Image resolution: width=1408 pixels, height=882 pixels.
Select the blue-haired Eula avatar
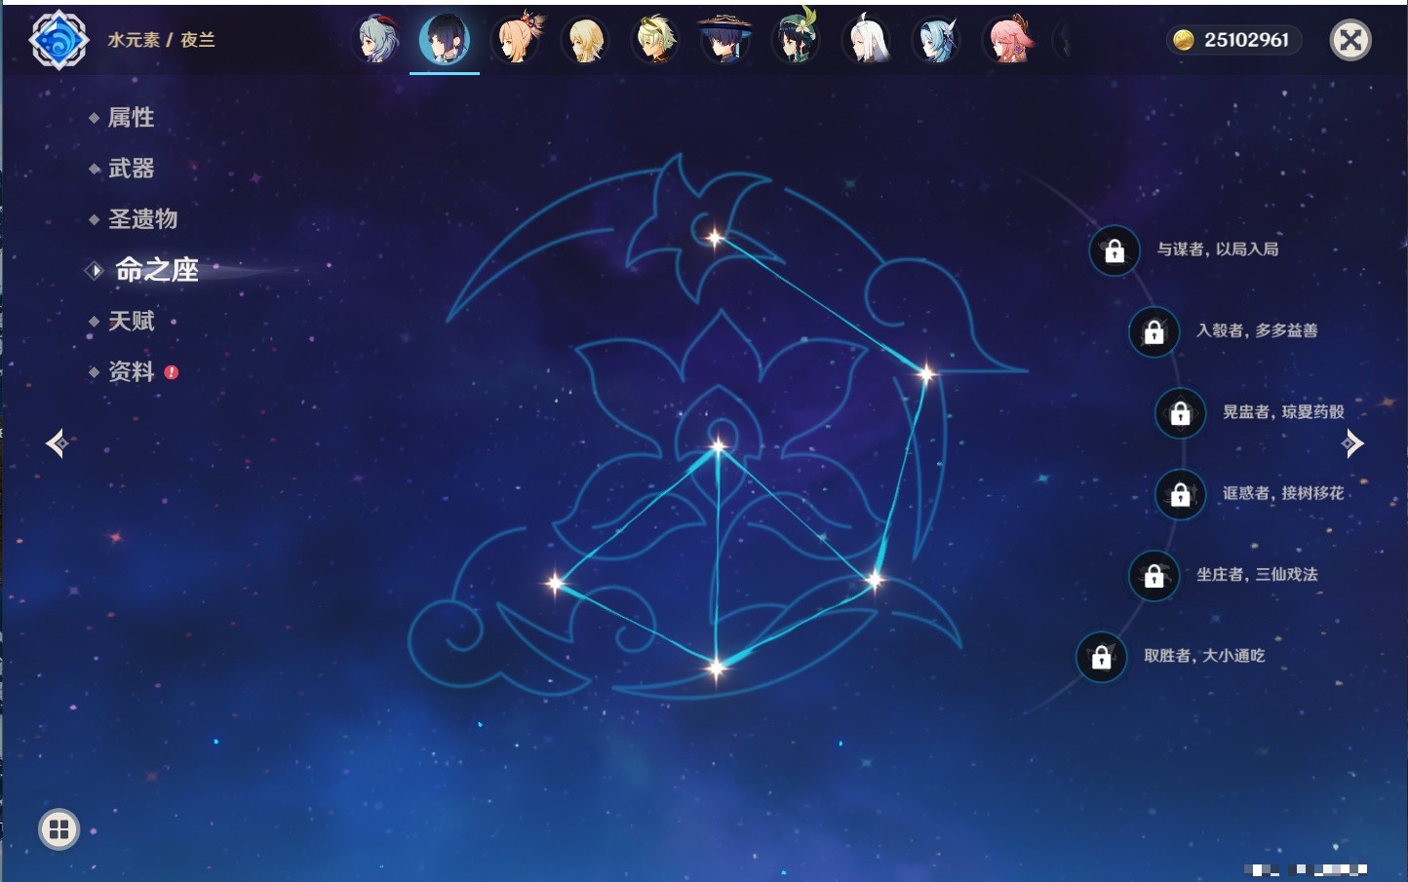(x=936, y=40)
